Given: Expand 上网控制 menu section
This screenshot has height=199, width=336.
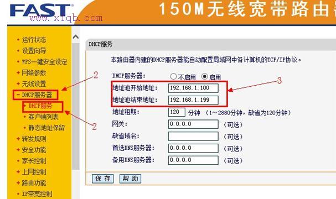Looking at the screenshot, I should click(x=34, y=172).
